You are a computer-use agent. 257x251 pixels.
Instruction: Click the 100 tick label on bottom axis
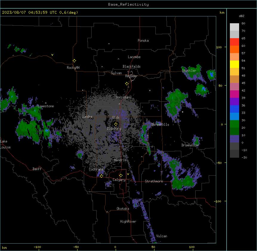(192, 247)
